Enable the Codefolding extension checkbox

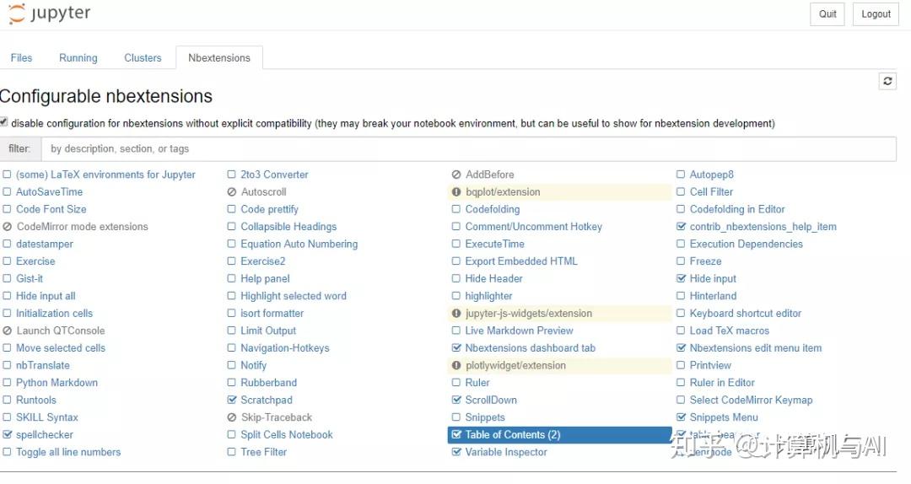pos(456,209)
